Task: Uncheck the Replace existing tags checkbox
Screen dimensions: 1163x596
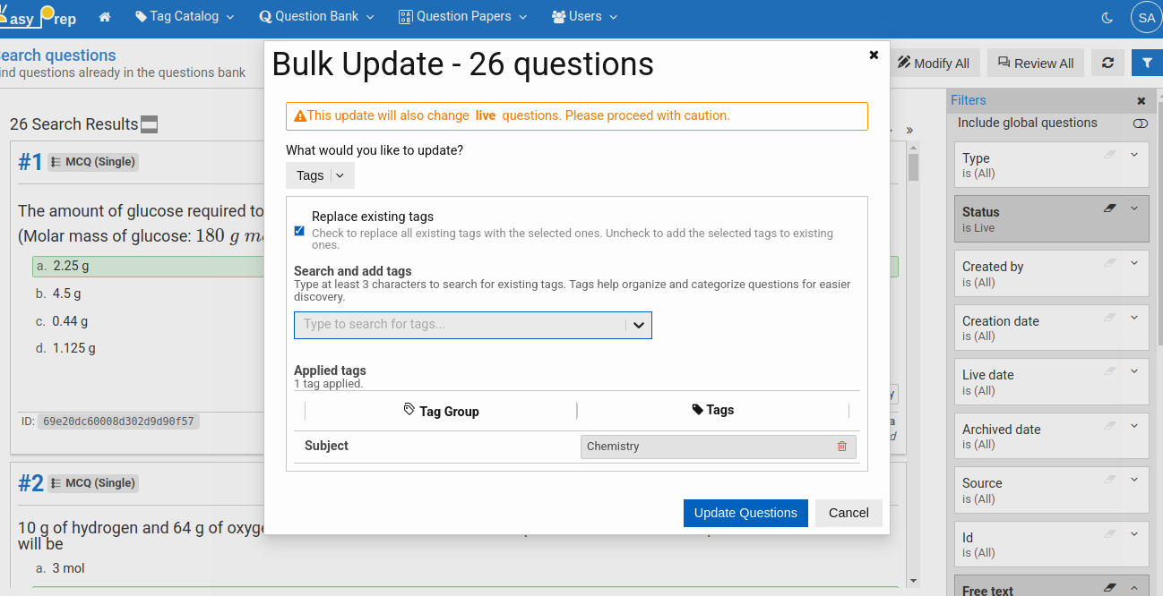Action: (298, 231)
